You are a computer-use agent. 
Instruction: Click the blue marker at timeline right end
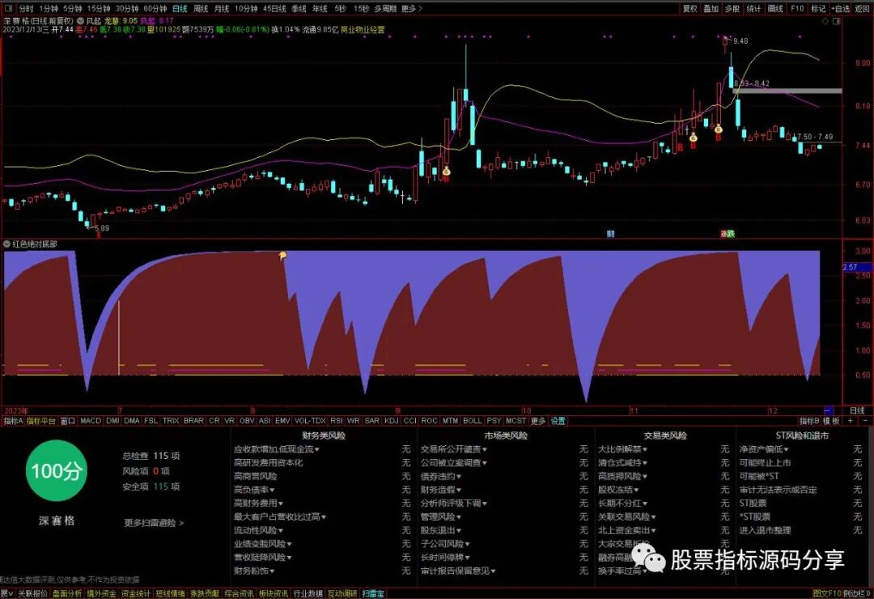click(x=829, y=410)
